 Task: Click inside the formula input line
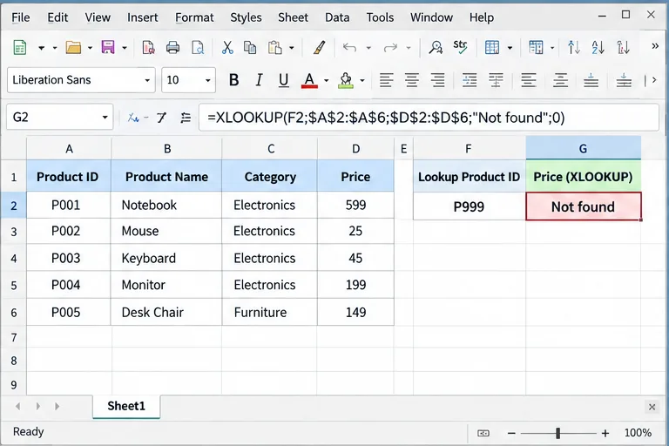click(x=429, y=118)
